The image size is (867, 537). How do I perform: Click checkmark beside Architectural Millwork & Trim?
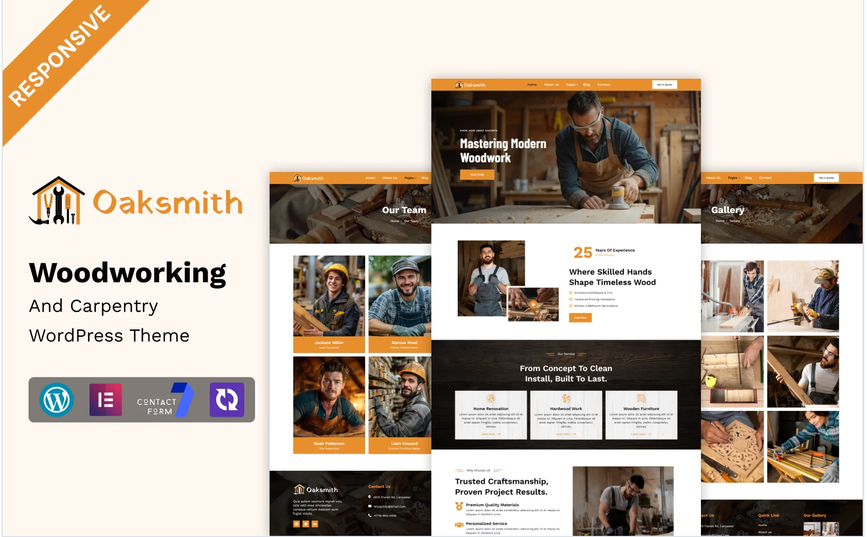[x=571, y=293]
